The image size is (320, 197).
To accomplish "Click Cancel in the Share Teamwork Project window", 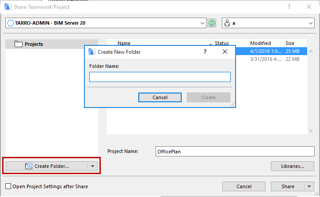I will click(x=244, y=186).
